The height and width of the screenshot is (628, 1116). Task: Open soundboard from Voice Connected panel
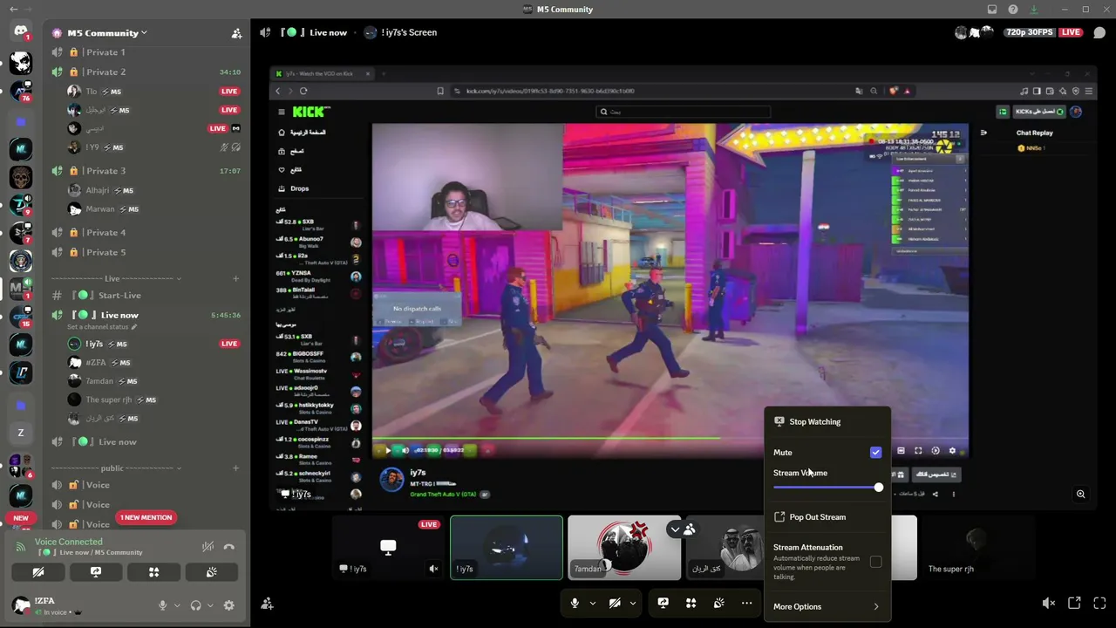pos(211,572)
